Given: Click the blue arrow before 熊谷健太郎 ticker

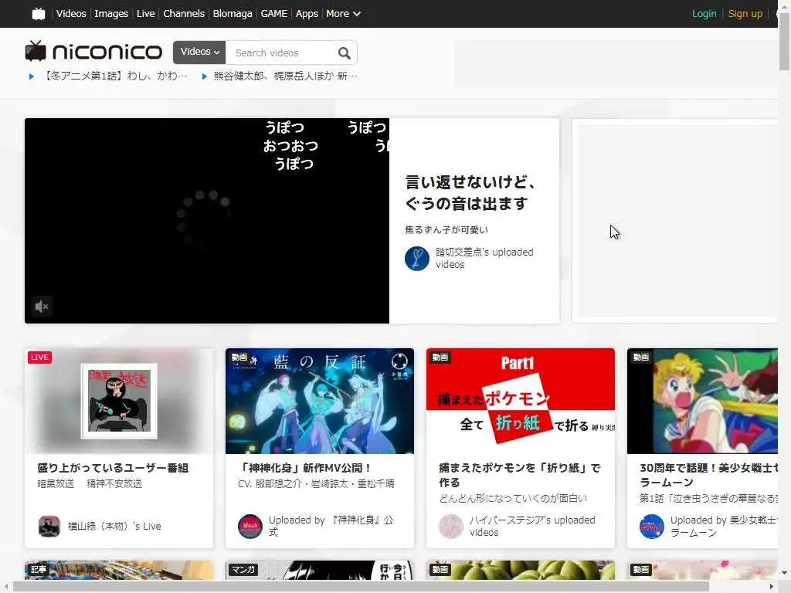Looking at the screenshot, I should (x=204, y=76).
